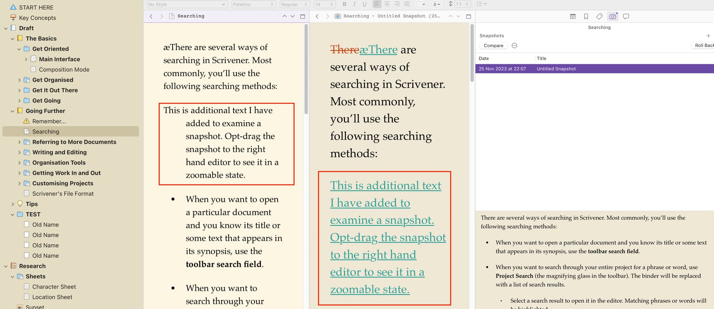
Task: Toggle underline formatting in the format bar
Action: [364, 4]
